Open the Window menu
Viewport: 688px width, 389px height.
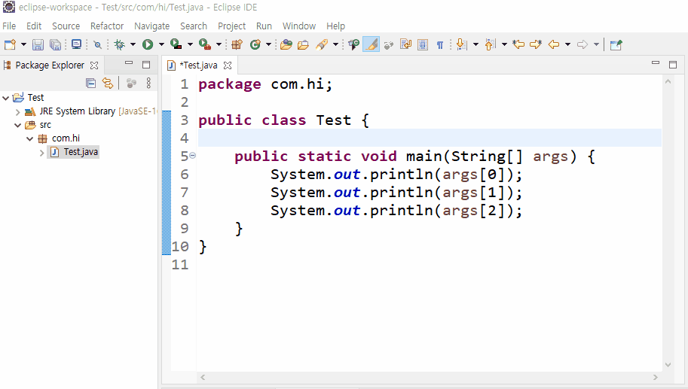pos(299,26)
